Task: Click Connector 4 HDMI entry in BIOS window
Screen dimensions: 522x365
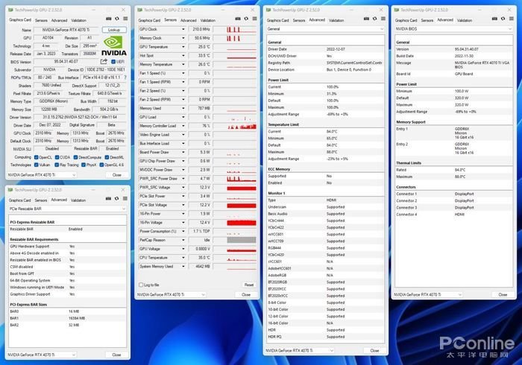Action: 453,215
